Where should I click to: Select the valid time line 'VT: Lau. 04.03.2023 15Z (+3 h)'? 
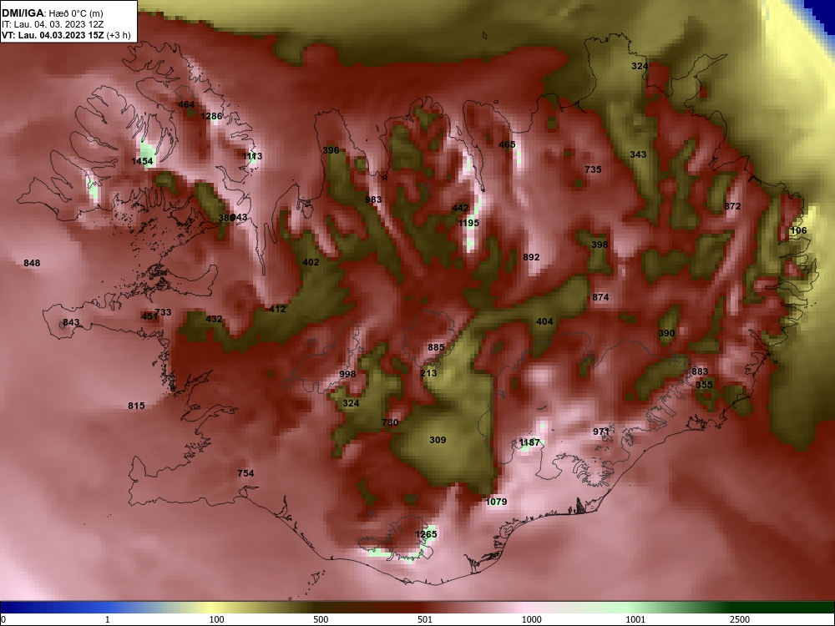tap(66, 35)
